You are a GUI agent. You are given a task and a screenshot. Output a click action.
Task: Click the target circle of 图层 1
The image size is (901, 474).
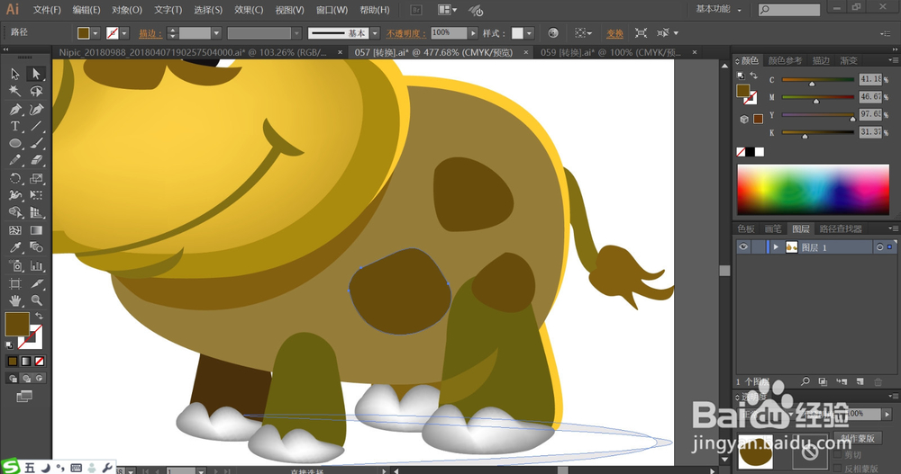[x=879, y=247]
